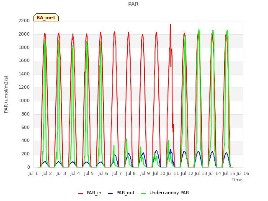Click the Jul 13 x-axis tick label
Image resolution: width=268 pixels, height=201 pixels.
(x=201, y=173)
